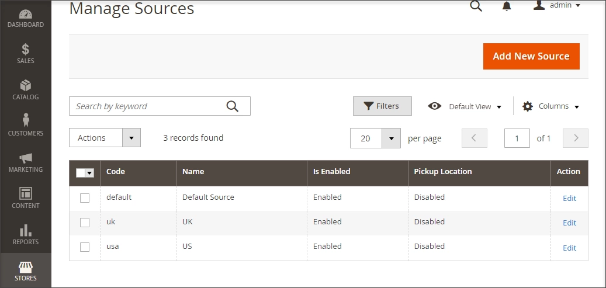
Task: Go to the next page
Action: pos(576,138)
